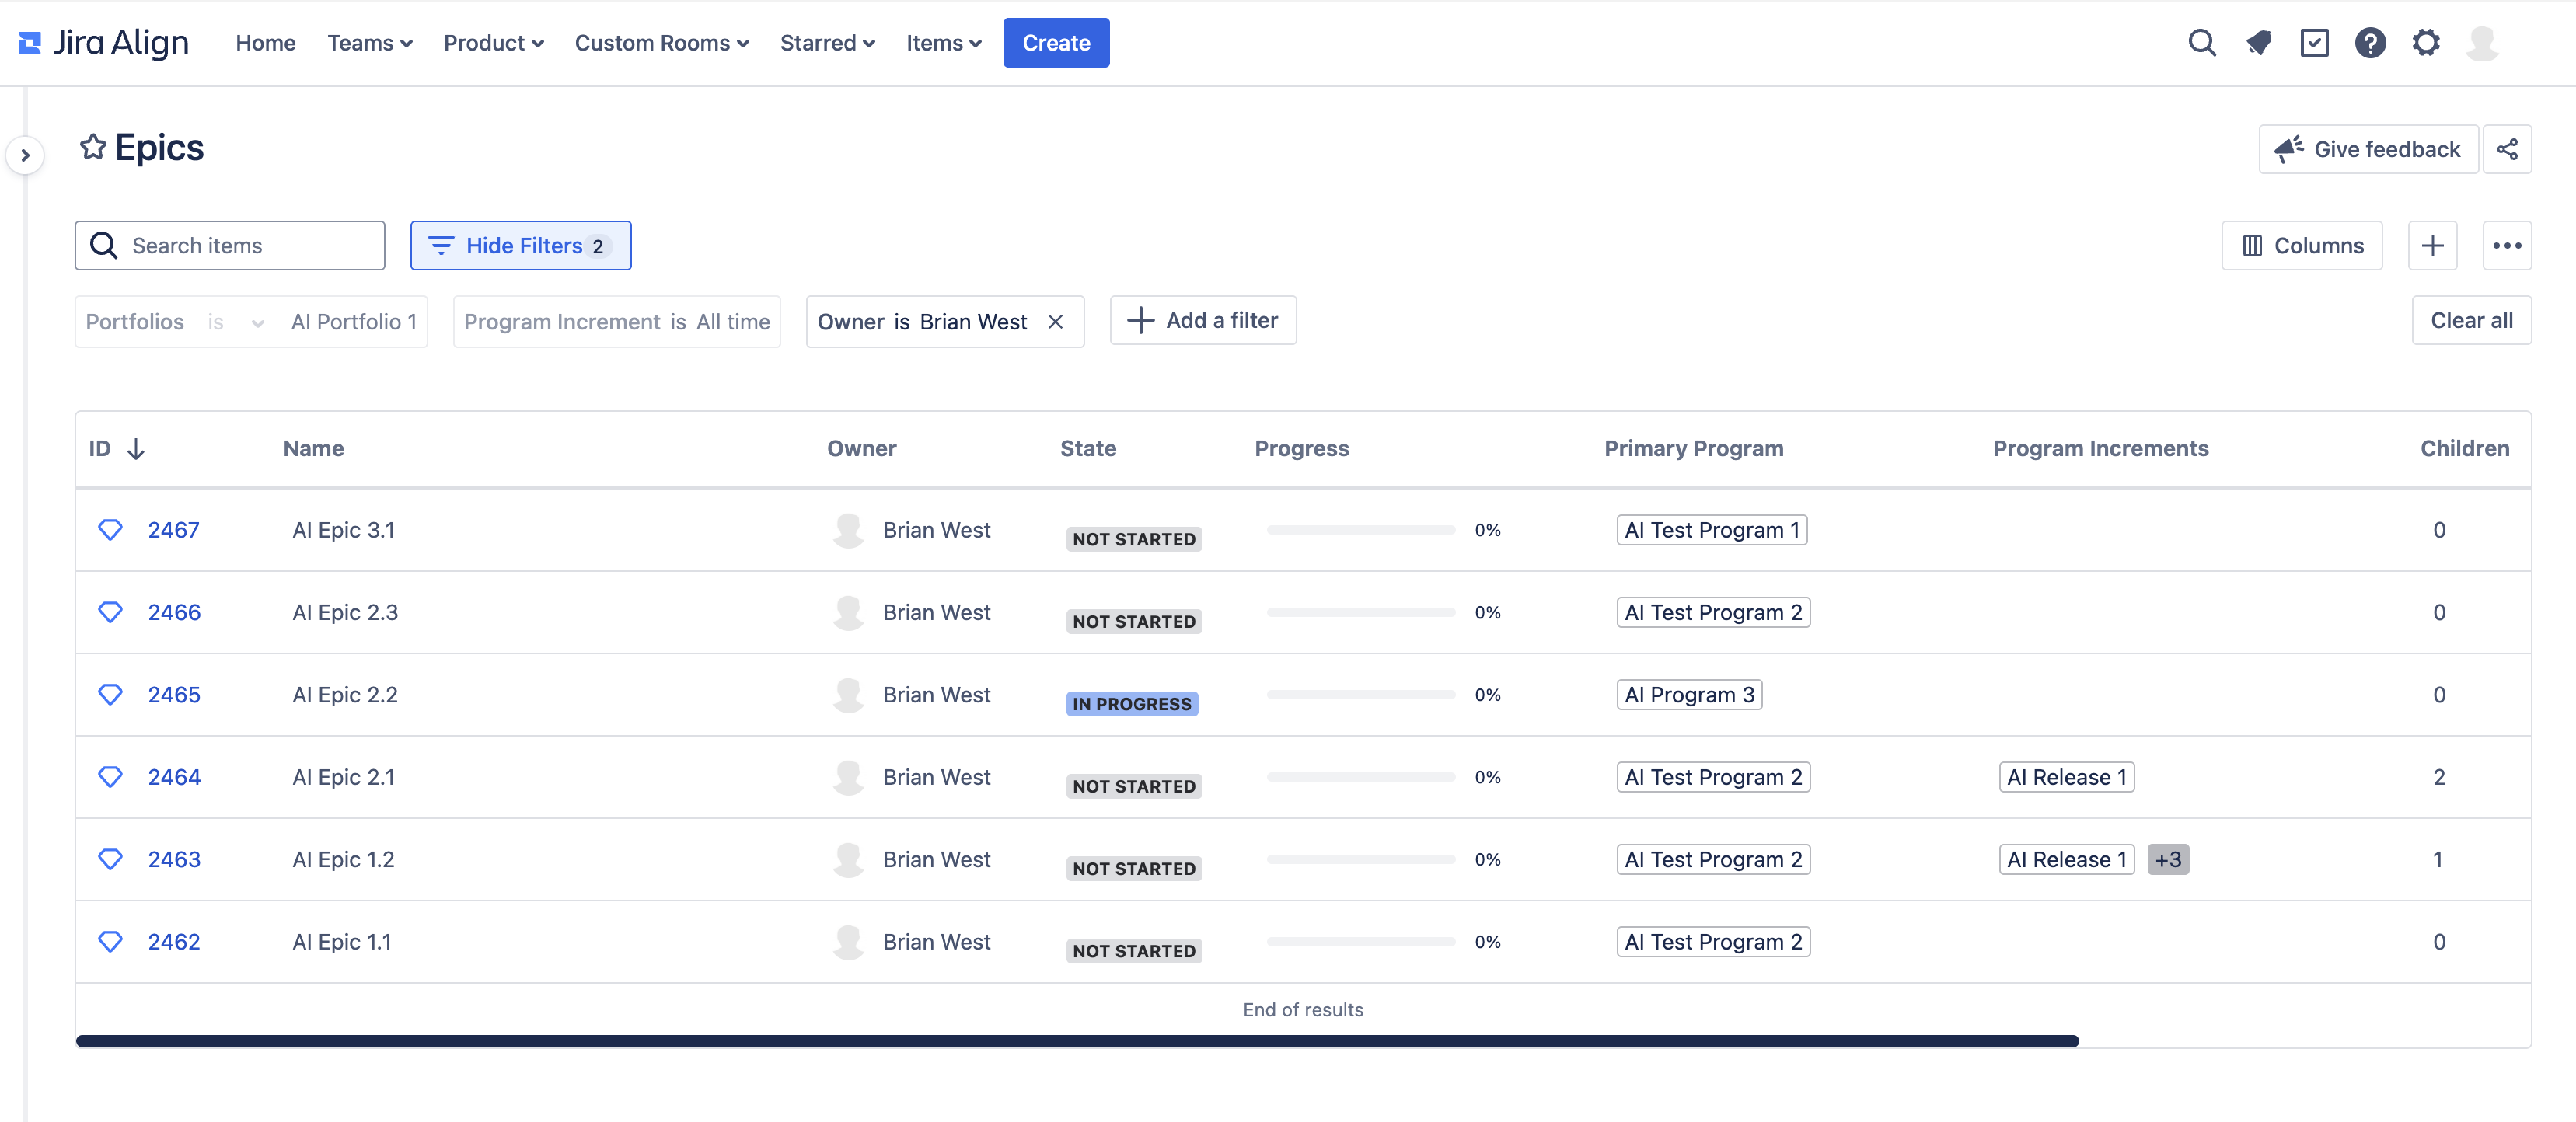This screenshot has width=2576, height=1122.
Task: Star the Epics page
Action: click(x=93, y=147)
